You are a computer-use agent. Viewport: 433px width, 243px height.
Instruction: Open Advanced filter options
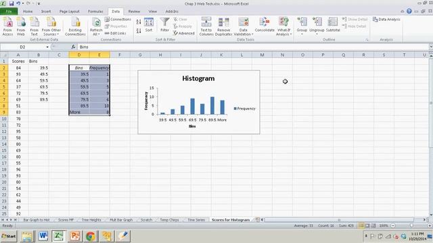click(x=184, y=33)
